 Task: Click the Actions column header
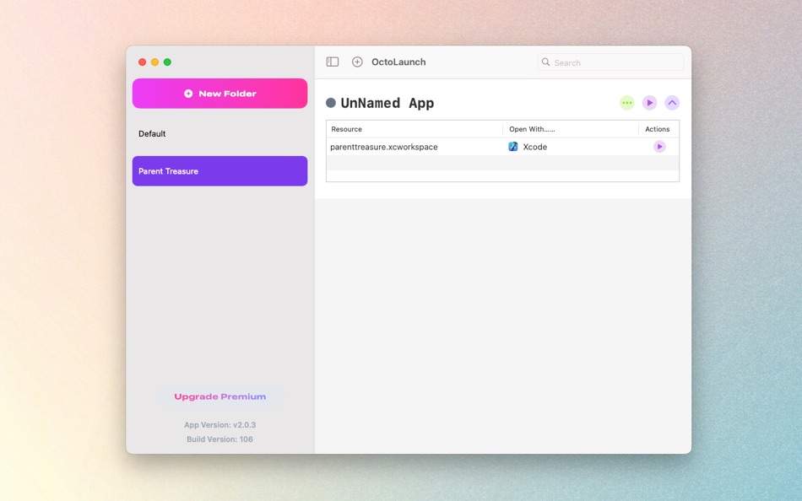point(658,129)
